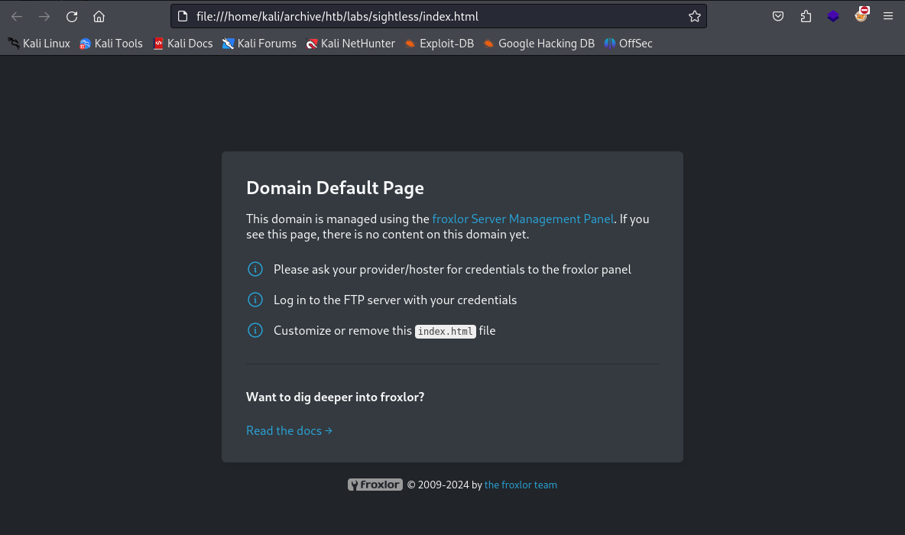
Task: Click the browser Forward arrow button
Action: click(x=44, y=17)
